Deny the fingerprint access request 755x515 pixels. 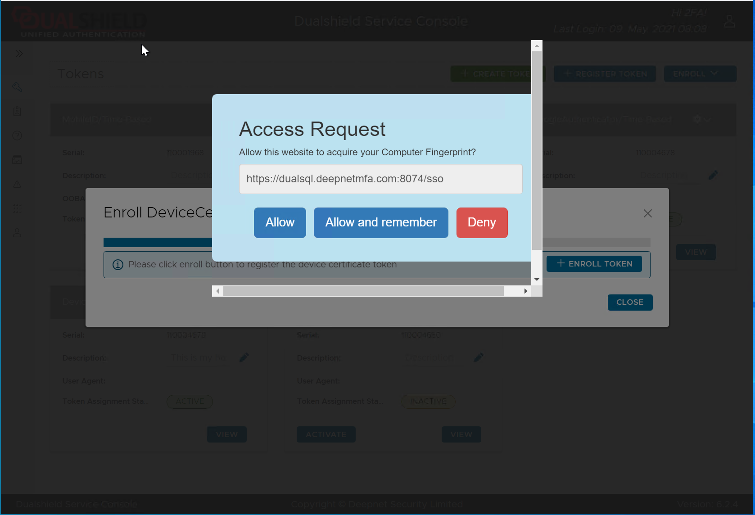click(x=482, y=223)
